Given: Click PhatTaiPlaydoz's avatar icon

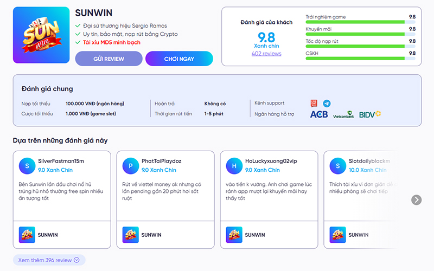Looking at the screenshot, I should pos(131,166).
